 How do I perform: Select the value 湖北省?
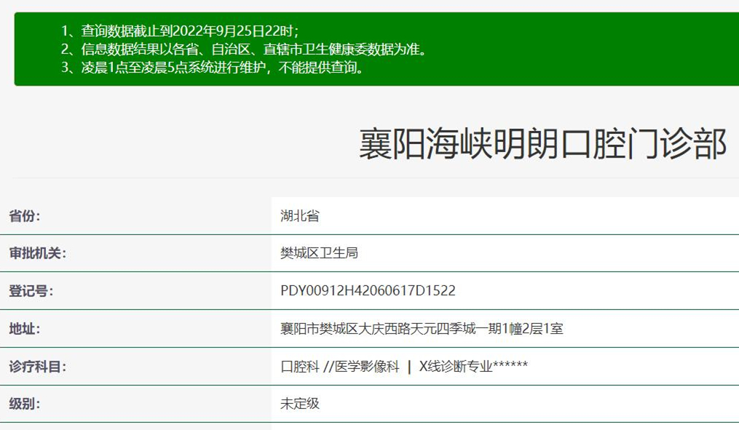point(300,215)
